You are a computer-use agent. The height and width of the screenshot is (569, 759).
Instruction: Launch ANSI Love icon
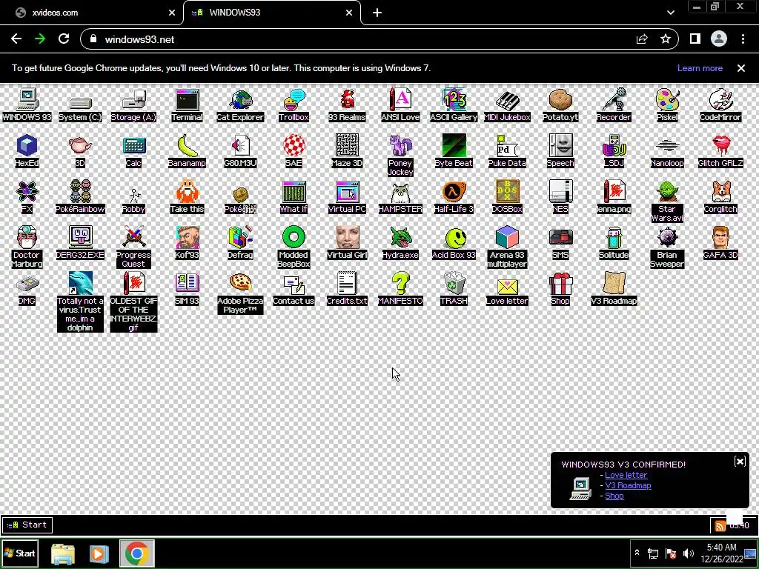tap(400, 105)
